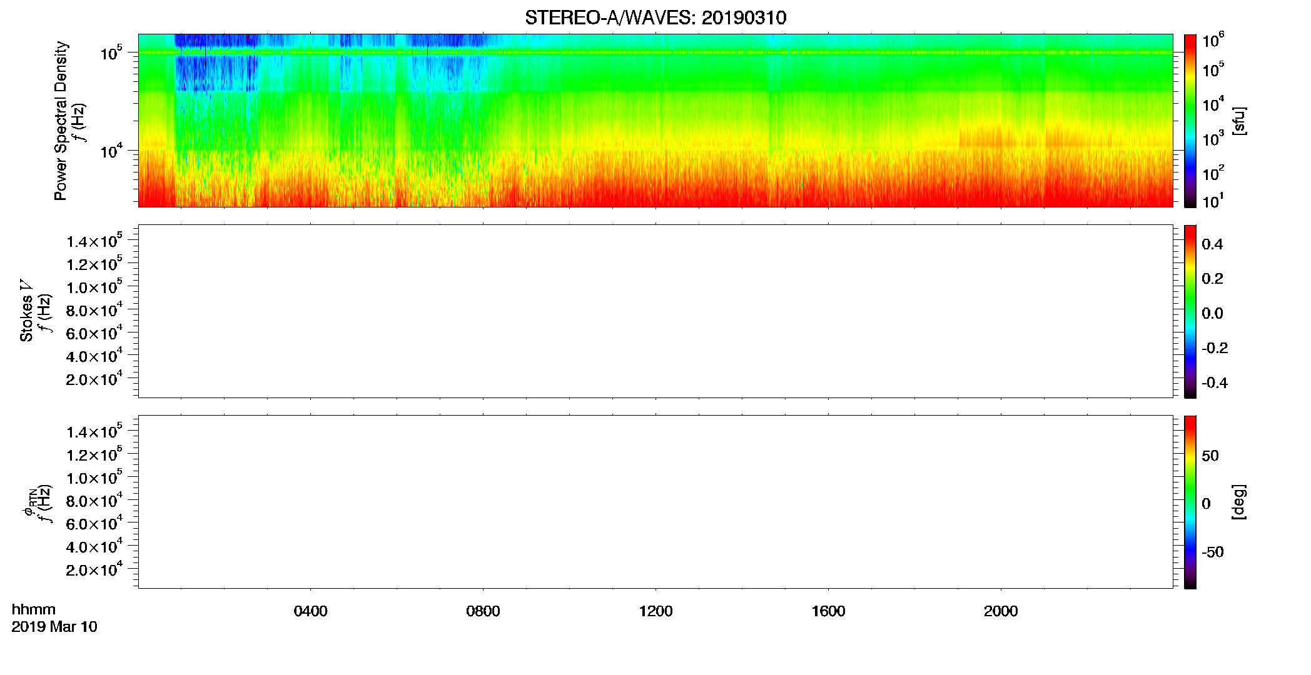Click the empty Stokes V plot panel
This screenshot has width=1311, height=675.
pyautogui.click(x=655, y=311)
